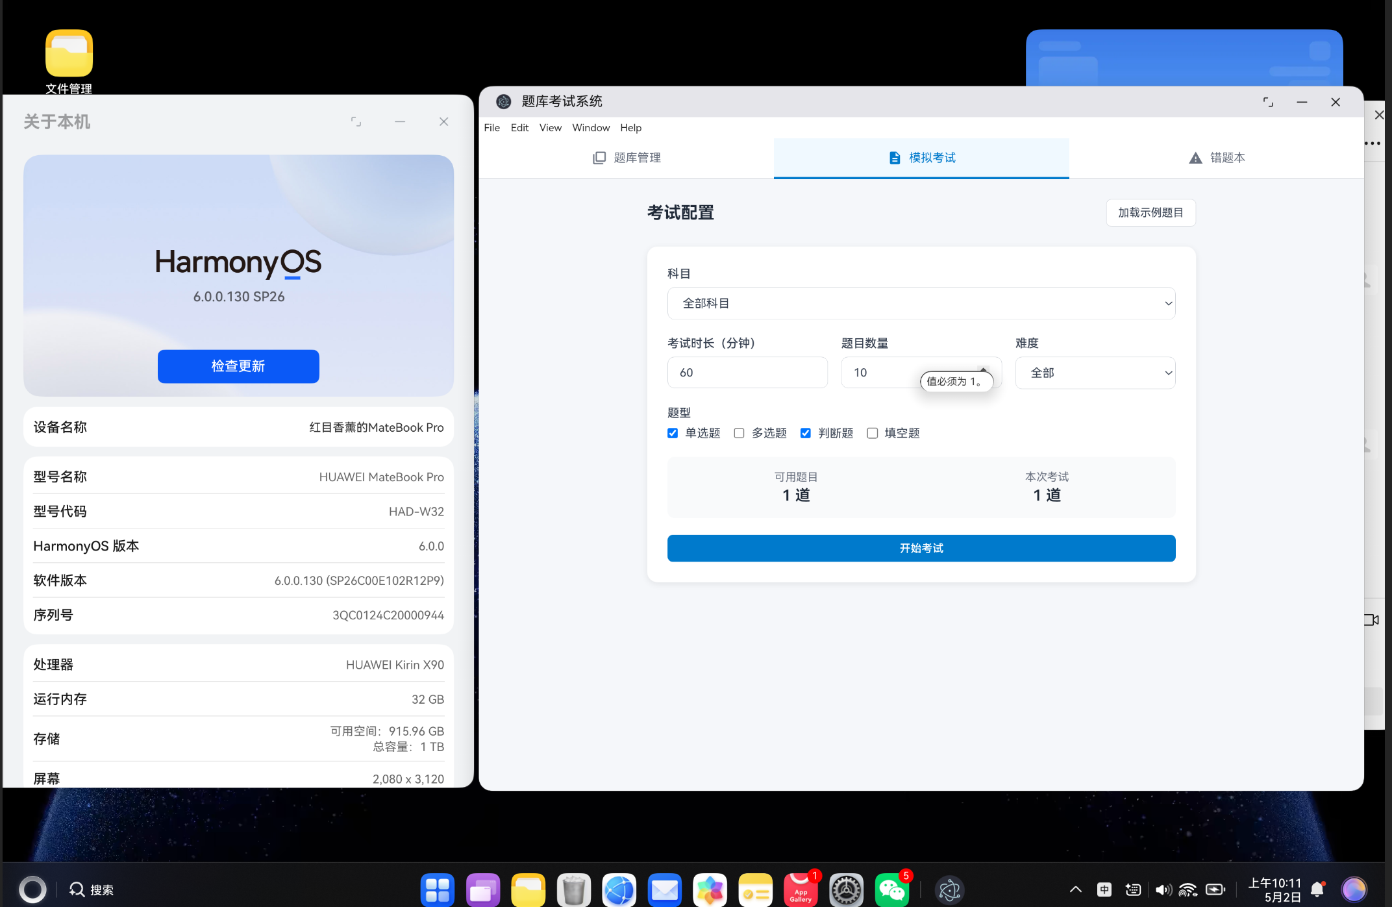Open the 文件管理 desktop icon
Screen dimensions: 1392x907
pyautogui.click(x=69, y=62)
